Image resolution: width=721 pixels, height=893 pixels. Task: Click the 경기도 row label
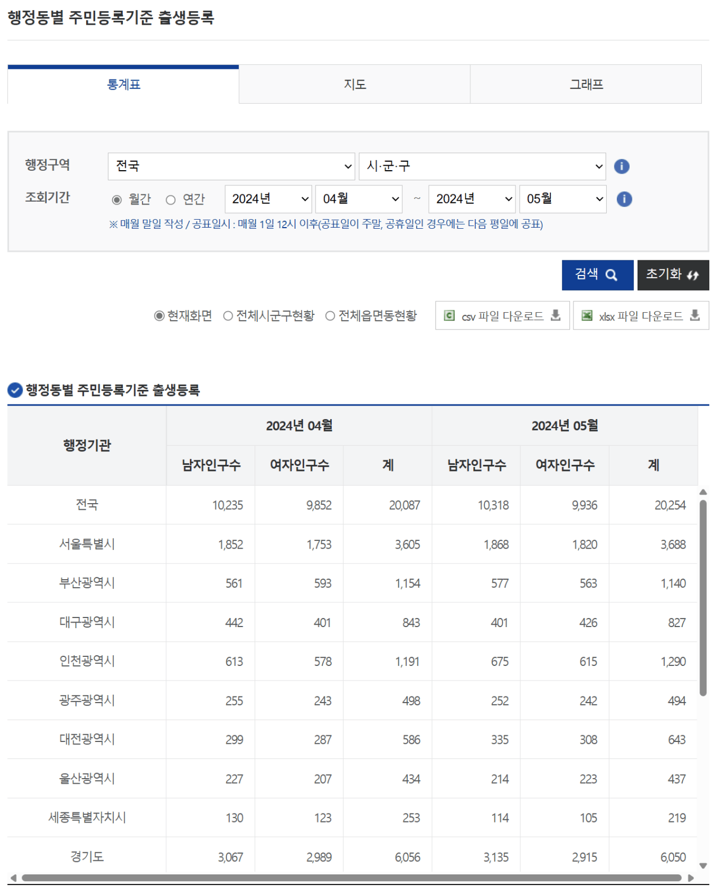(87, 856)
